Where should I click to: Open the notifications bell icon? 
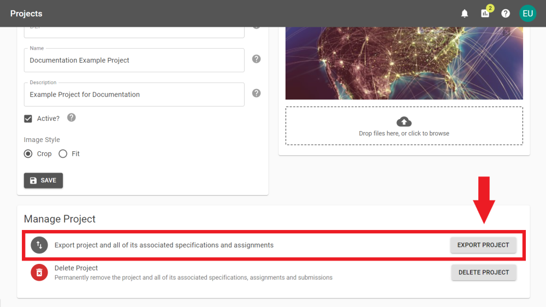point(465,14)
